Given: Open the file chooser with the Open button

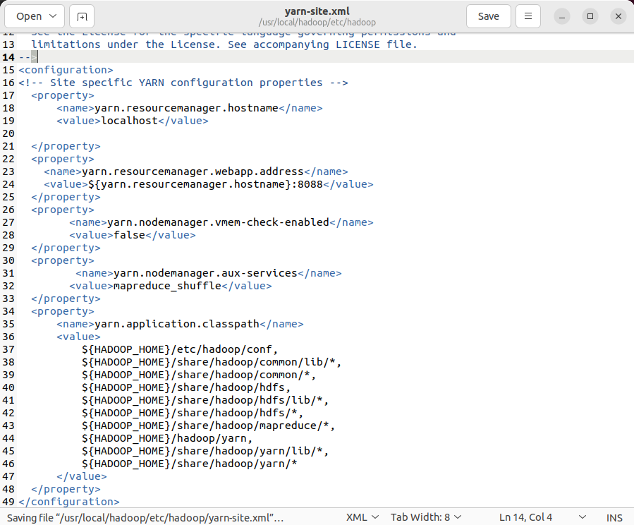Looking at the screenshot, I should point(29,16).
